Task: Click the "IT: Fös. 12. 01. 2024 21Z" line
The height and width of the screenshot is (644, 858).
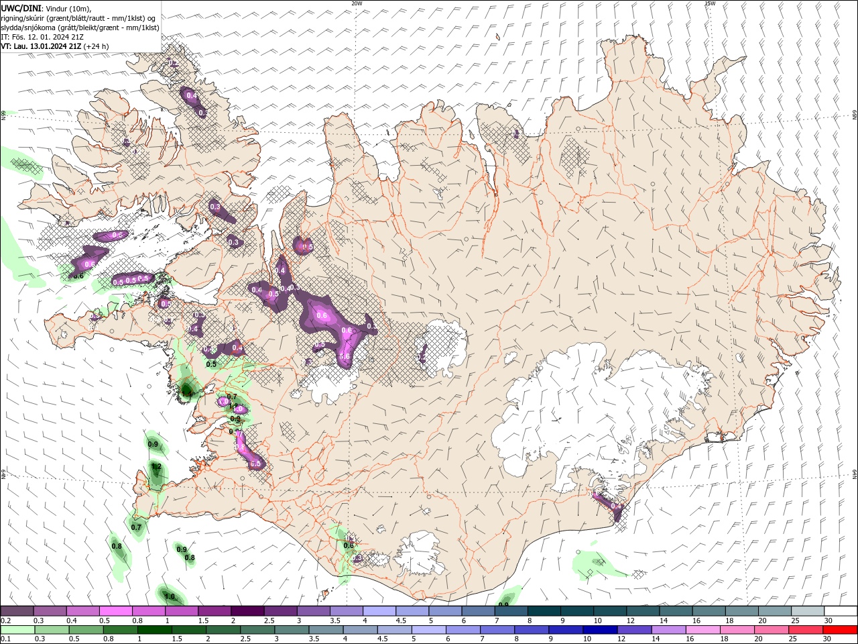Action: [42, 37]
